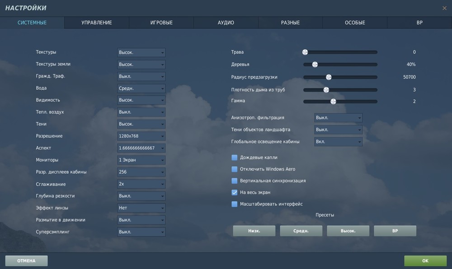452x269 pixels.
Task: Toggle the Масштабировать интерфейс checkbox
Action: pos(234,204)
